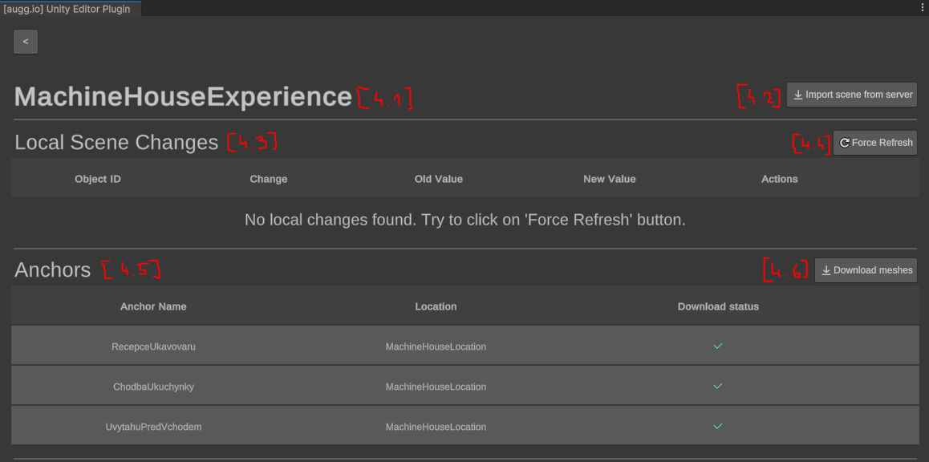Download meshes for anchors
Screen dimensions: 929x462
point(866,270)
